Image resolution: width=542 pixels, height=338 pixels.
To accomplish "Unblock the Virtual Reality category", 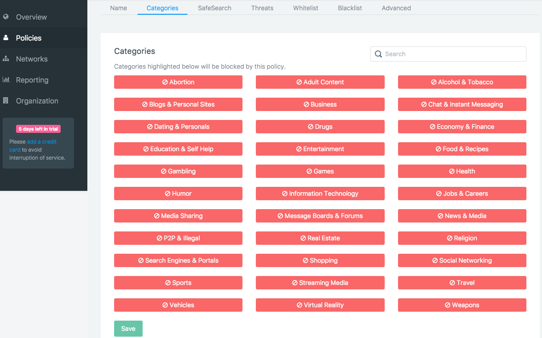I will [320, 305].
